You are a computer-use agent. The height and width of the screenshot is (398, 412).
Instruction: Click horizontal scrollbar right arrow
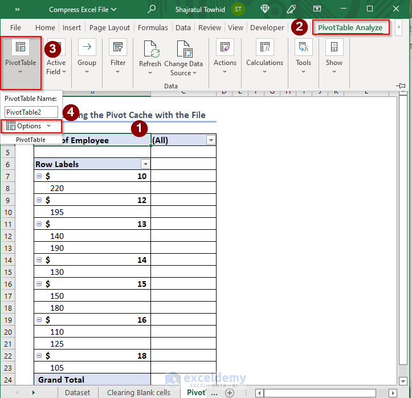393,393
